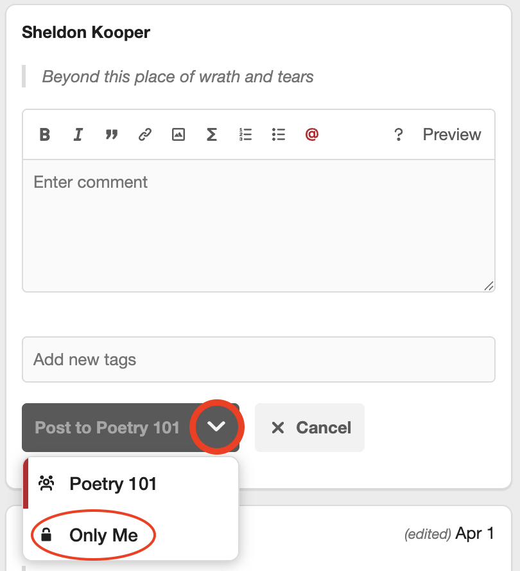The height and width of the screenshot is (571, 520).
Task: Toggle the post visibility dropdown arrow
Action: pos(217,427)
